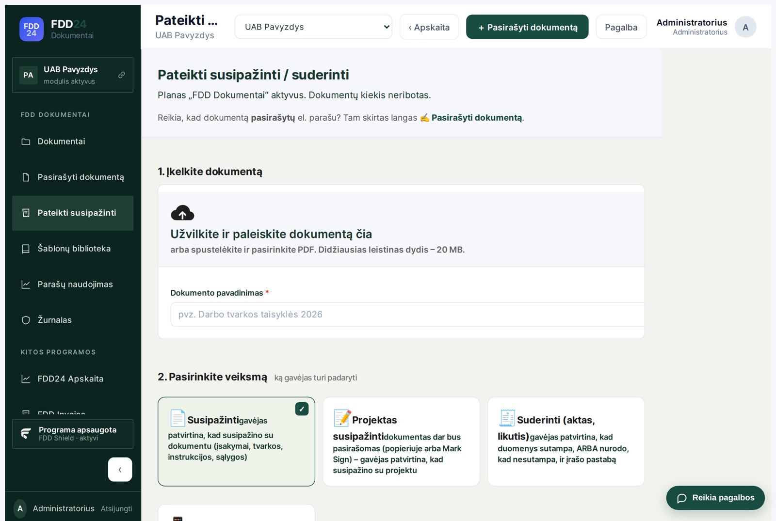
Task: Click the document emoji on Susipažinti card
Action: [x=177, y=418]
